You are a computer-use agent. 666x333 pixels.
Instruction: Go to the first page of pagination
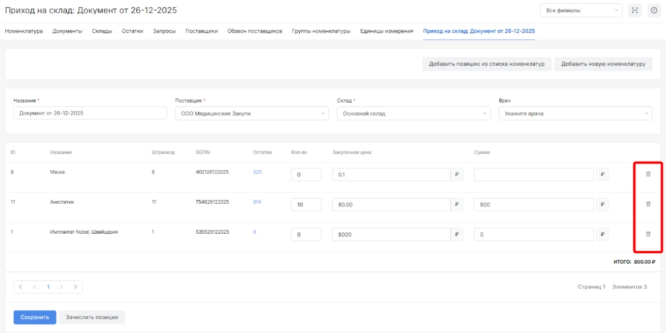point(21,286)
